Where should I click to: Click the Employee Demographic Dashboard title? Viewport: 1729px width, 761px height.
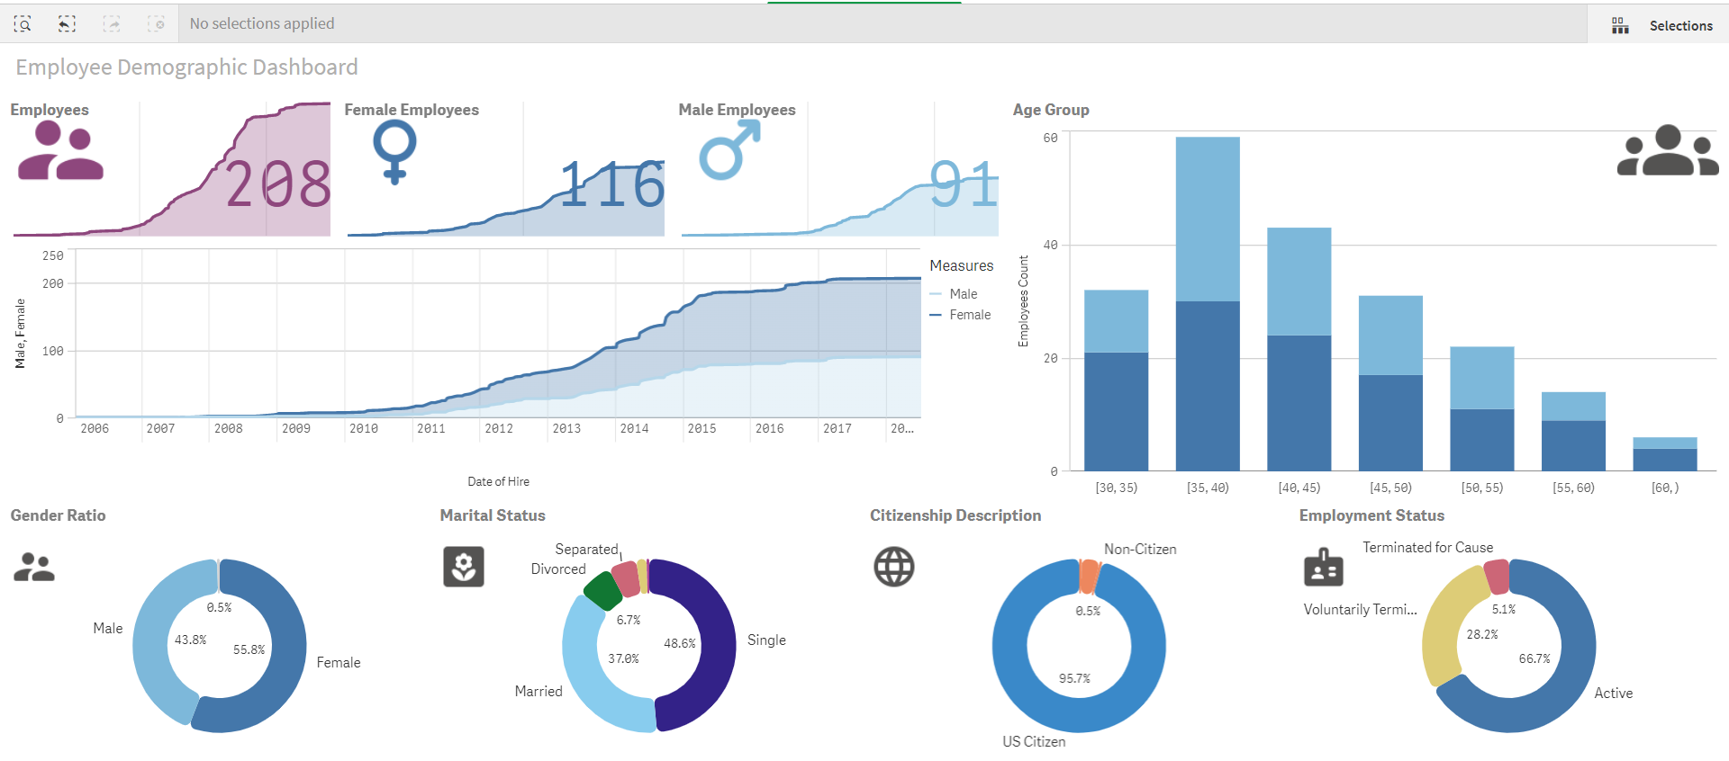pyautogui.click(x=186, y=67)
